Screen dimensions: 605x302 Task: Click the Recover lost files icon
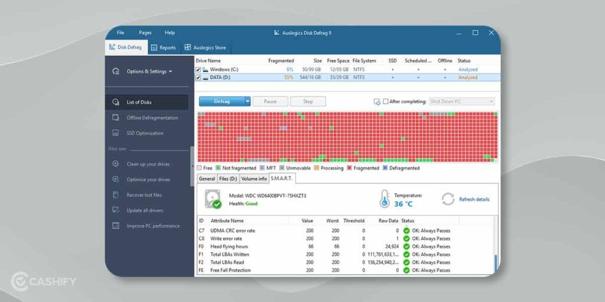click(x=115, y=195)
